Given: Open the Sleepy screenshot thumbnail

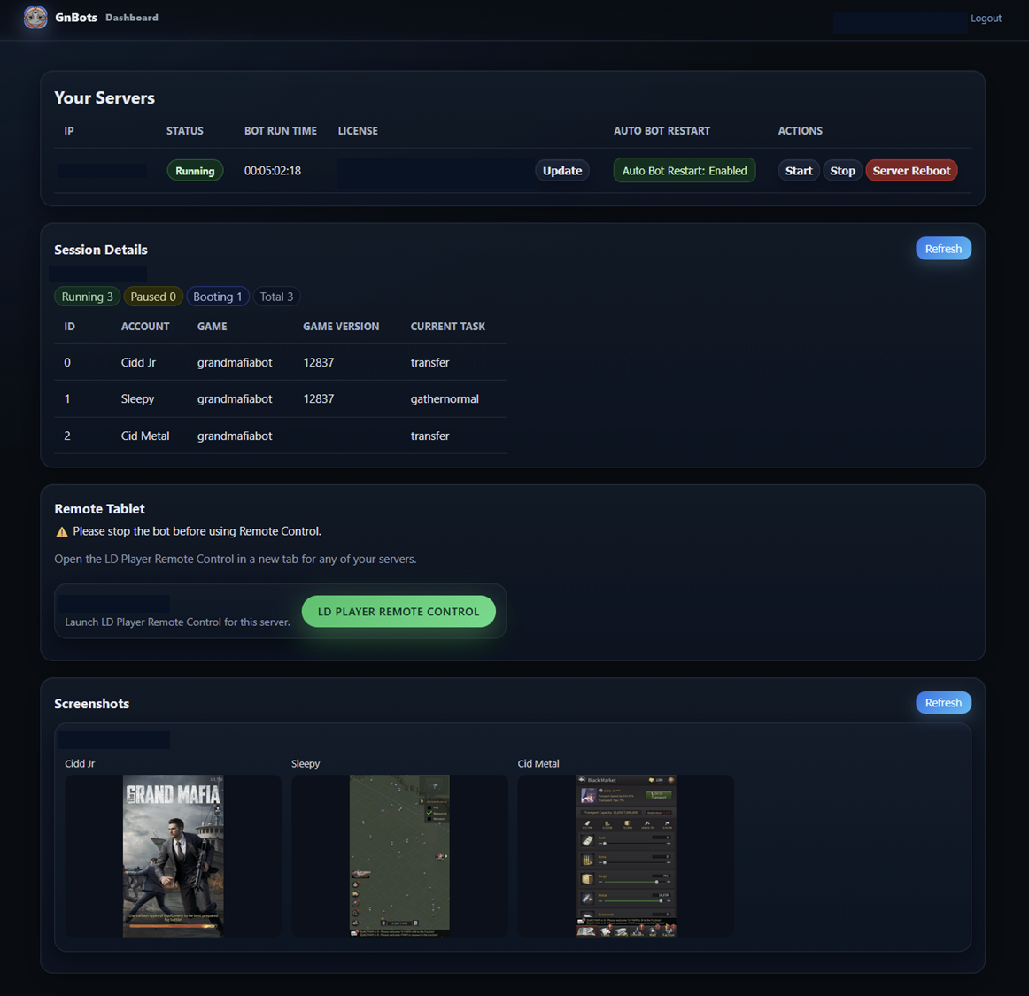Looking at the screenshot, I should pos(399,855).
